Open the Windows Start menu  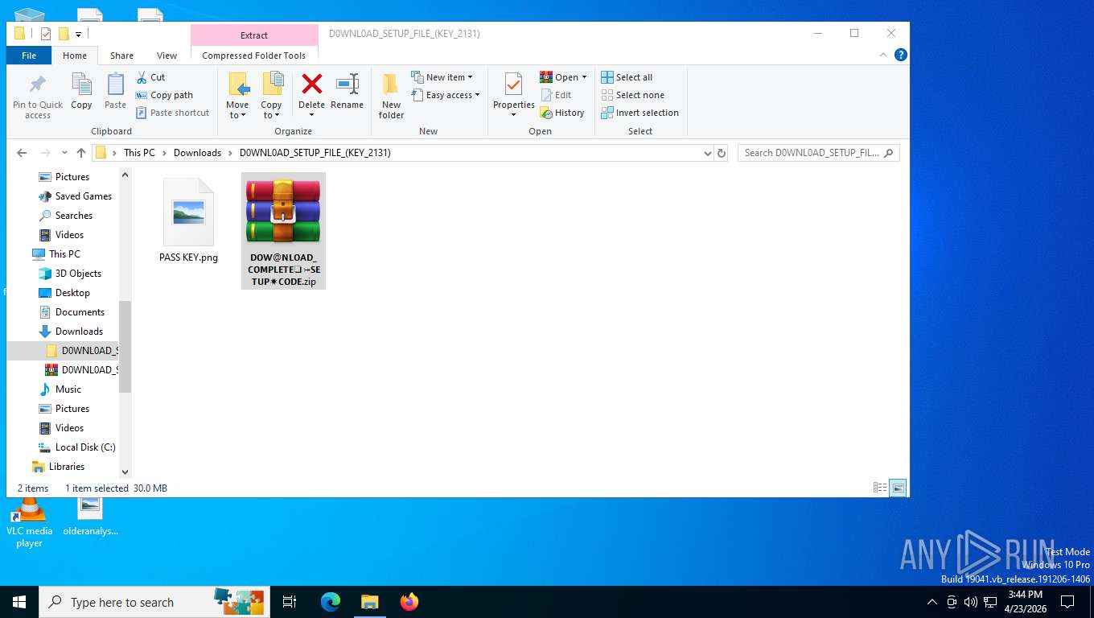pos(19,602)
